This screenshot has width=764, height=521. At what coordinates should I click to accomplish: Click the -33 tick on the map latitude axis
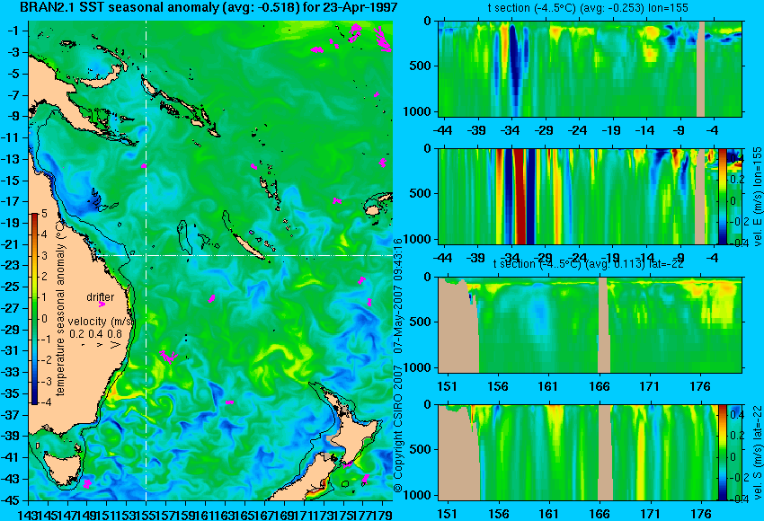[13, 372]
